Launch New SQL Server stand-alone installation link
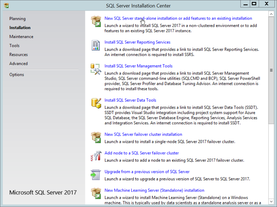This screenshot has height=207, width=277. coord(178,18)
